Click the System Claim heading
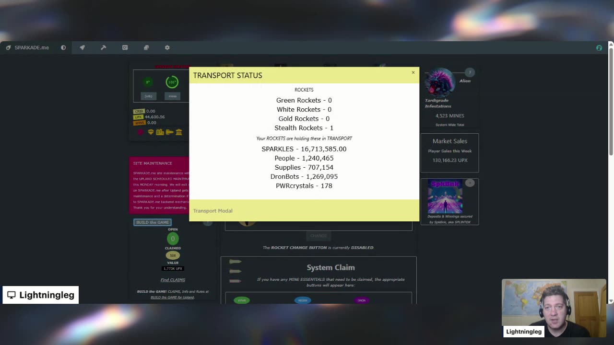This screenshot has width=614, height=345. 331,267
